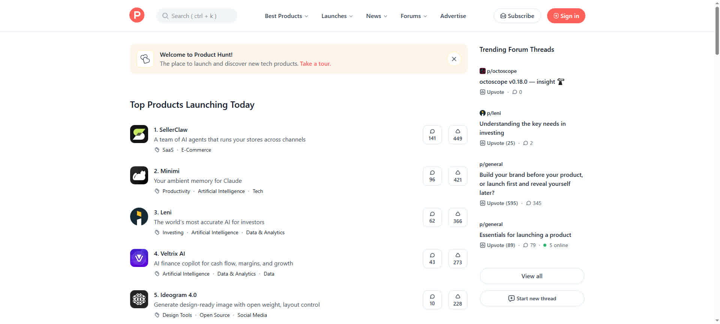
Task: Open the Minimi cat logo
Action: click(x=139, y=175)
